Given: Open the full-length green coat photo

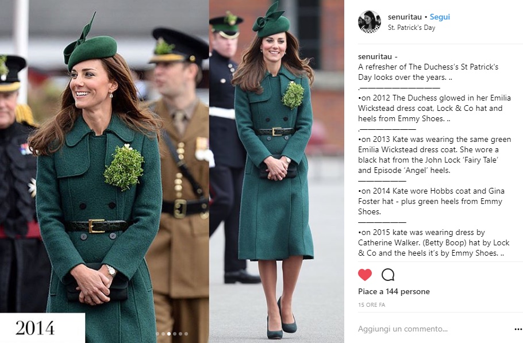Looking at the screenshot, I should (276, 171).
